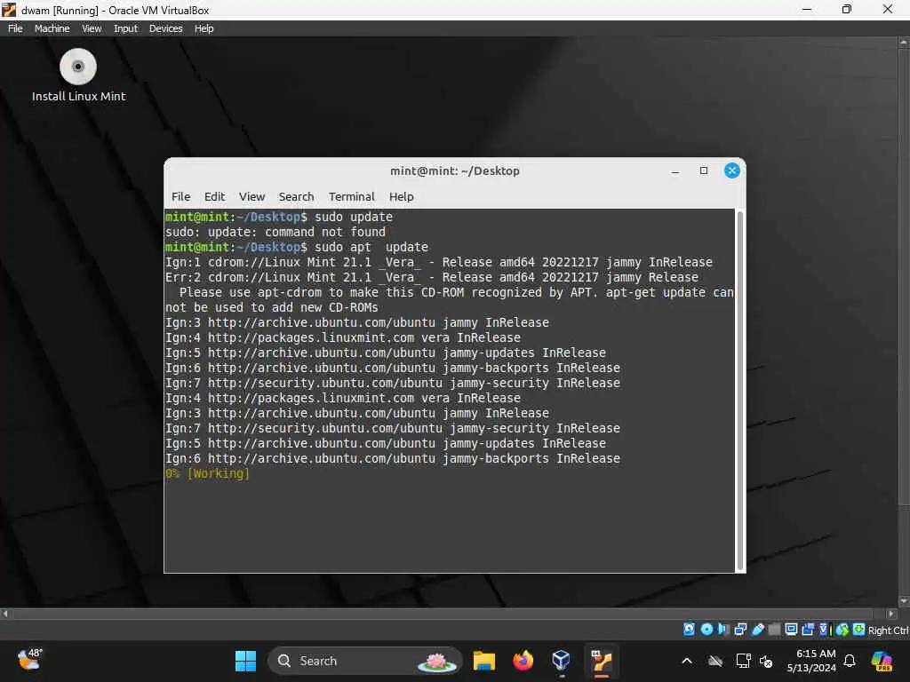910x682 pixels.
Task: Restore down the VirtualBox VM window
Action: [847, 9]
